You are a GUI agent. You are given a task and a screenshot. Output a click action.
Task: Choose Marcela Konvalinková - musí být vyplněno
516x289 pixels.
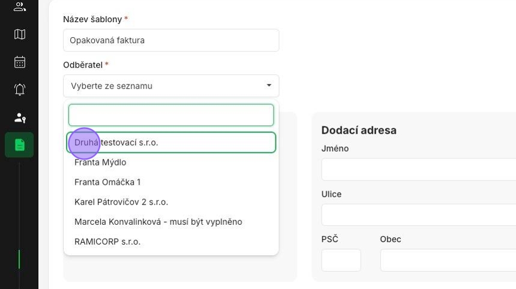click(158, 222)
